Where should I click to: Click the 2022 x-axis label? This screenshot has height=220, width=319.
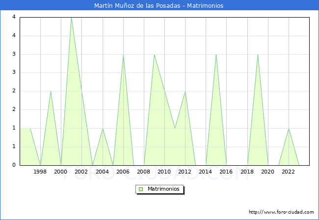click(x=288, y=172)
